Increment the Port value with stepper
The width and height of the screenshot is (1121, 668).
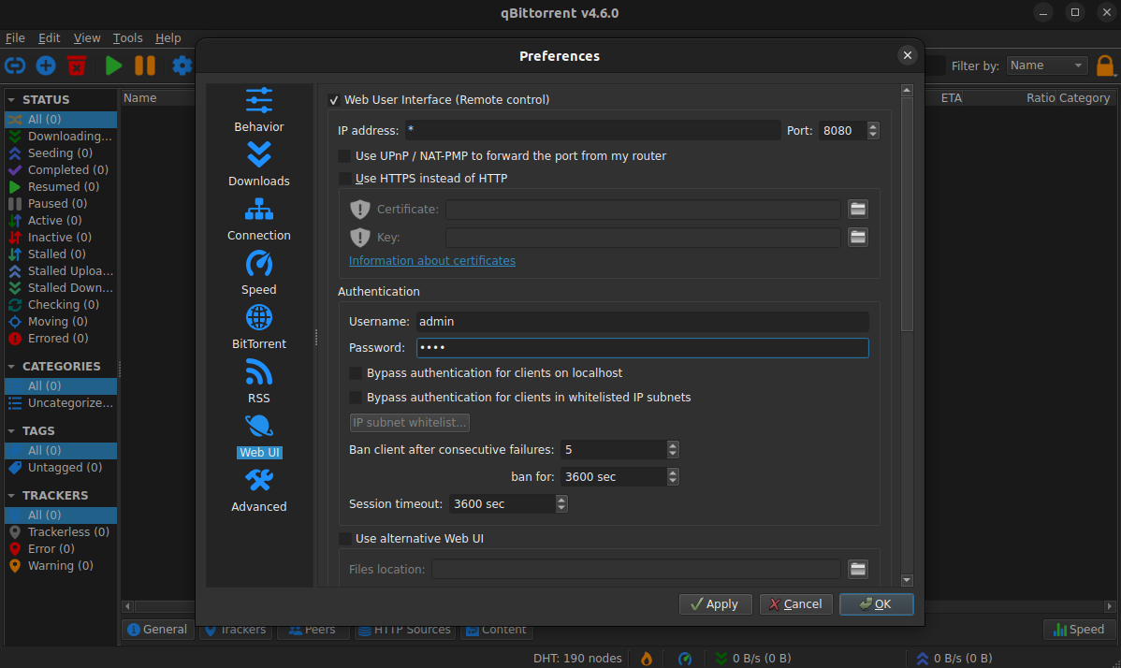coord(872,126)
